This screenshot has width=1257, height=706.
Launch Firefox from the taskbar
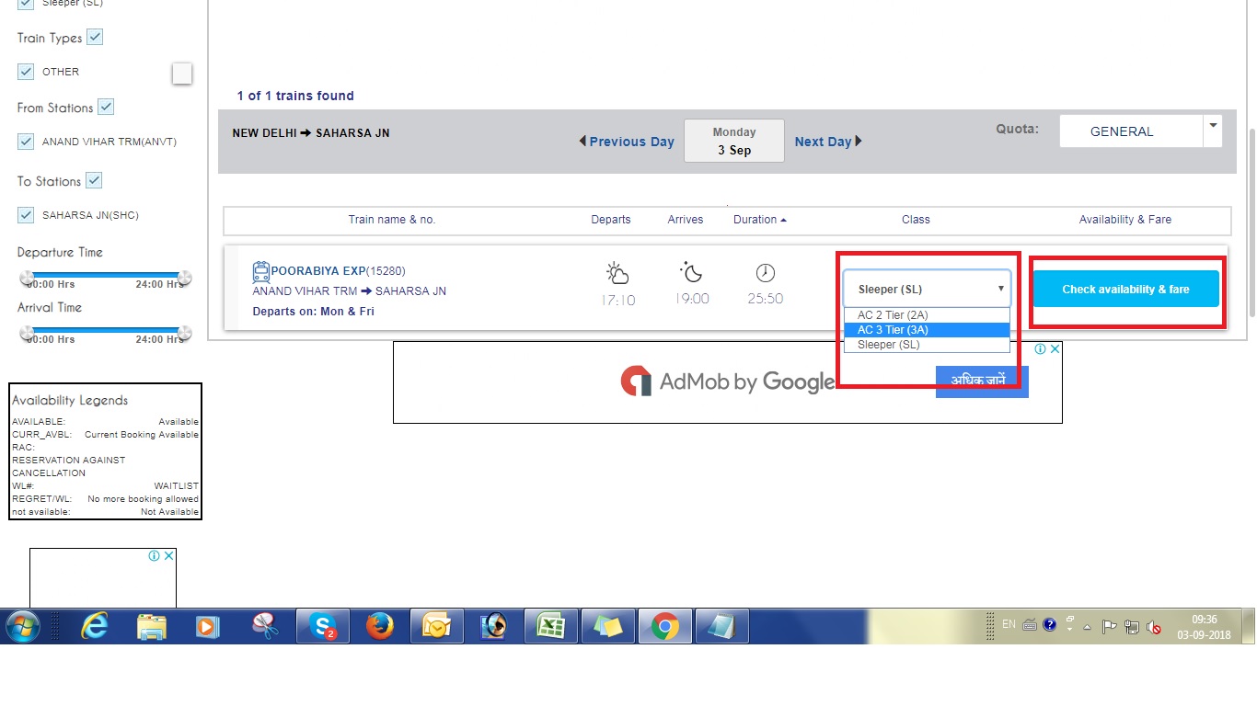[x=379, y=627]
